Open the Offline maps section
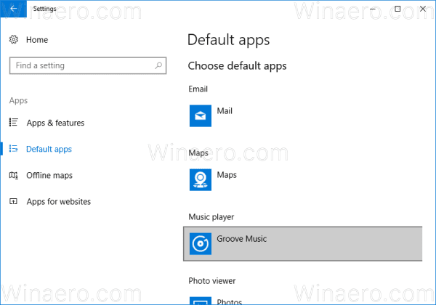 pyautogui.click(x=49, y=175)
